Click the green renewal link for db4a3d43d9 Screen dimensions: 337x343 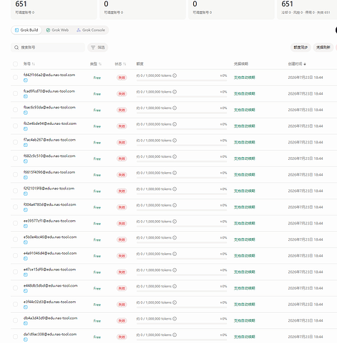point(244,320)
